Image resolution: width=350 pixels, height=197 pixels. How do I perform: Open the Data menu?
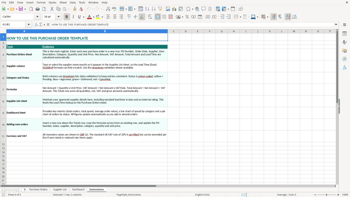point(73,2)
